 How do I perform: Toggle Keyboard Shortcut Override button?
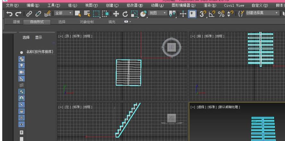coord(192,14)
